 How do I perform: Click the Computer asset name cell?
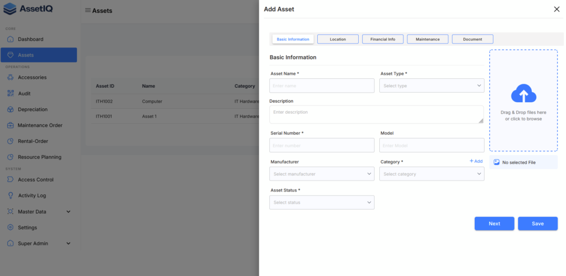[152, 102]
